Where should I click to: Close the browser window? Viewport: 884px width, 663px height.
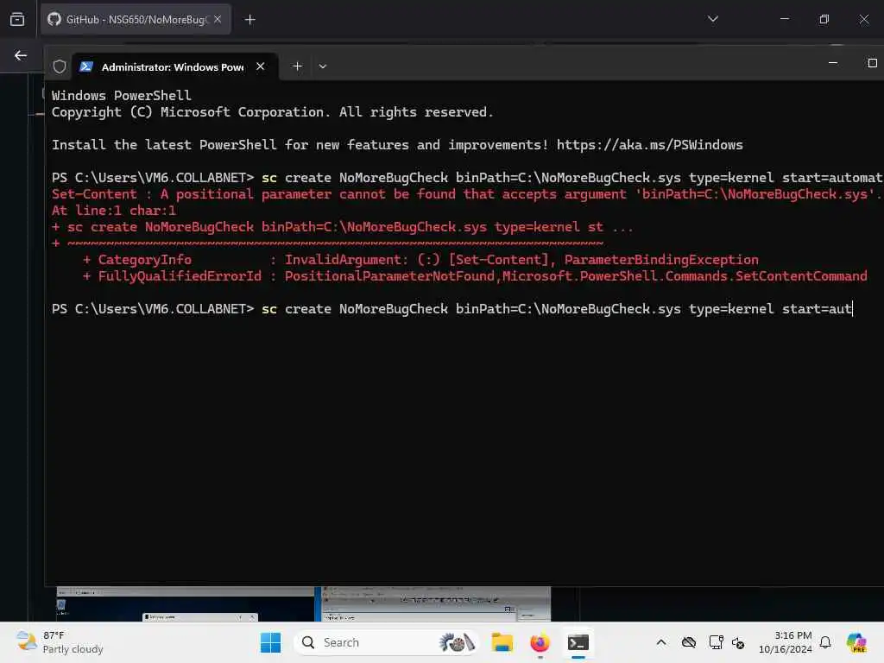pyautogui.click(x=863, y=19)
